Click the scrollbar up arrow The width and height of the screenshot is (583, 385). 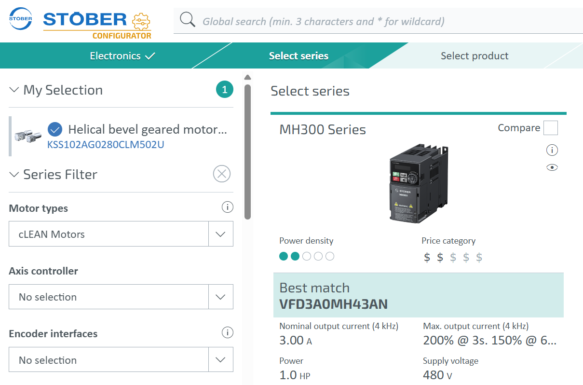tap(247, 77)
